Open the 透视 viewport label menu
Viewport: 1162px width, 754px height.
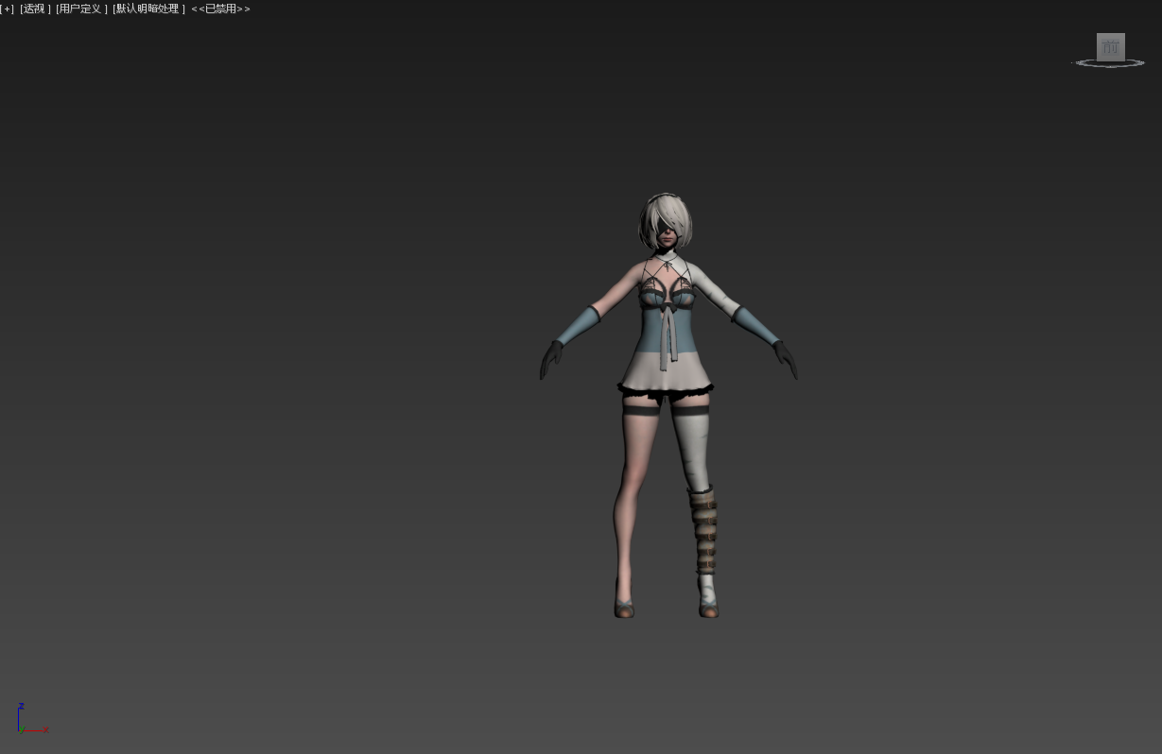(35, 9)
